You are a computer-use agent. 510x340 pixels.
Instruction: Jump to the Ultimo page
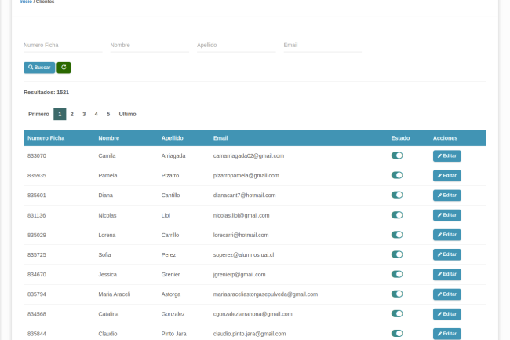click(127, 114)
